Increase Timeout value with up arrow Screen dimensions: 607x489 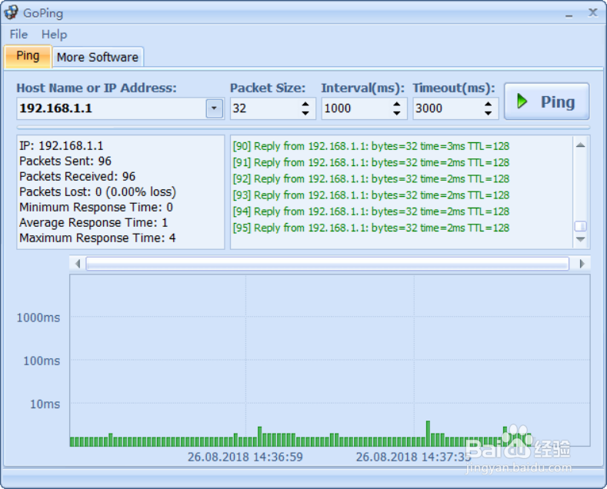tap(489, 104)
